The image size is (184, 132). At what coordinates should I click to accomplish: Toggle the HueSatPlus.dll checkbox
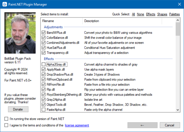tap(44, 48)
